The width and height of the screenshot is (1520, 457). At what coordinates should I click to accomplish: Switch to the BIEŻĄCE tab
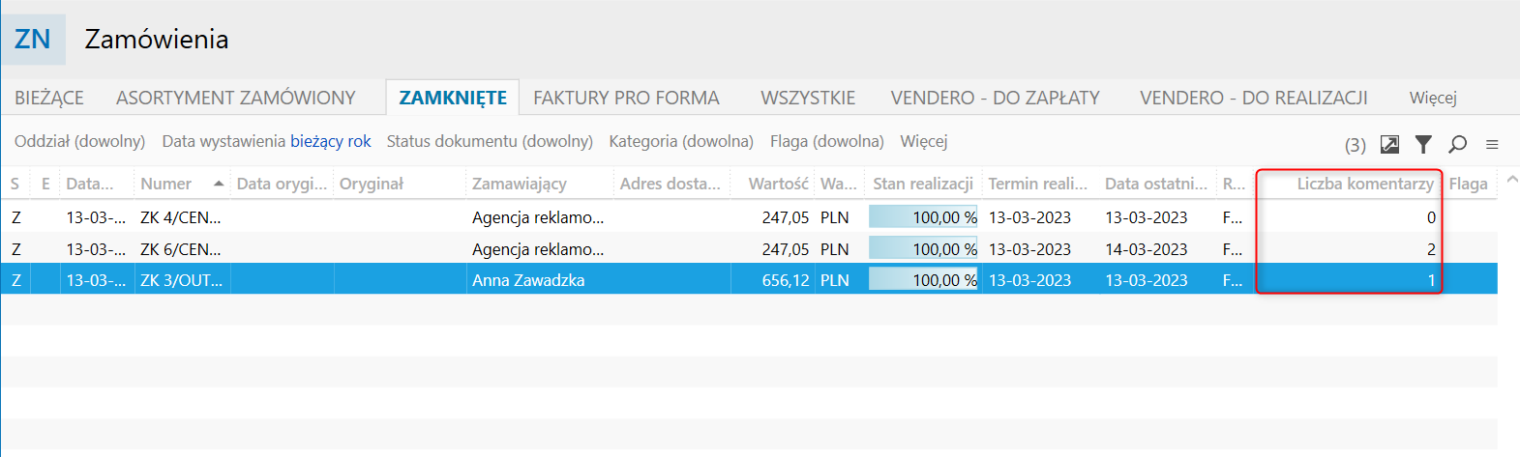[x=49, y=98]
